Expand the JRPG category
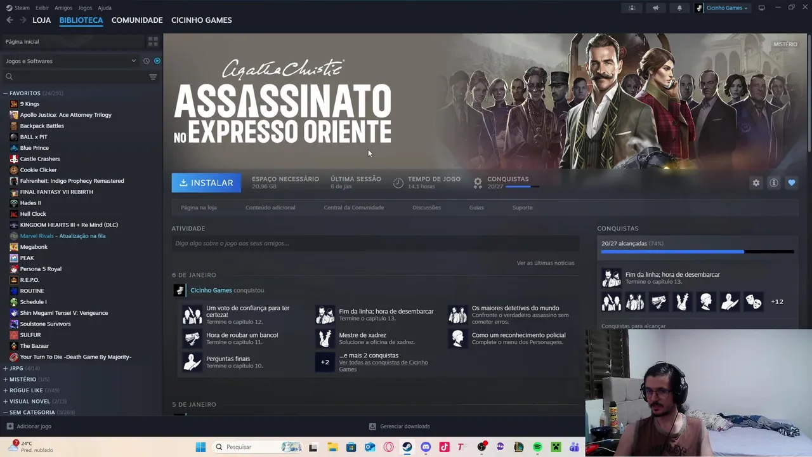Image resolution: width=812 pixels, height=457 pixels. pos(6,368)
